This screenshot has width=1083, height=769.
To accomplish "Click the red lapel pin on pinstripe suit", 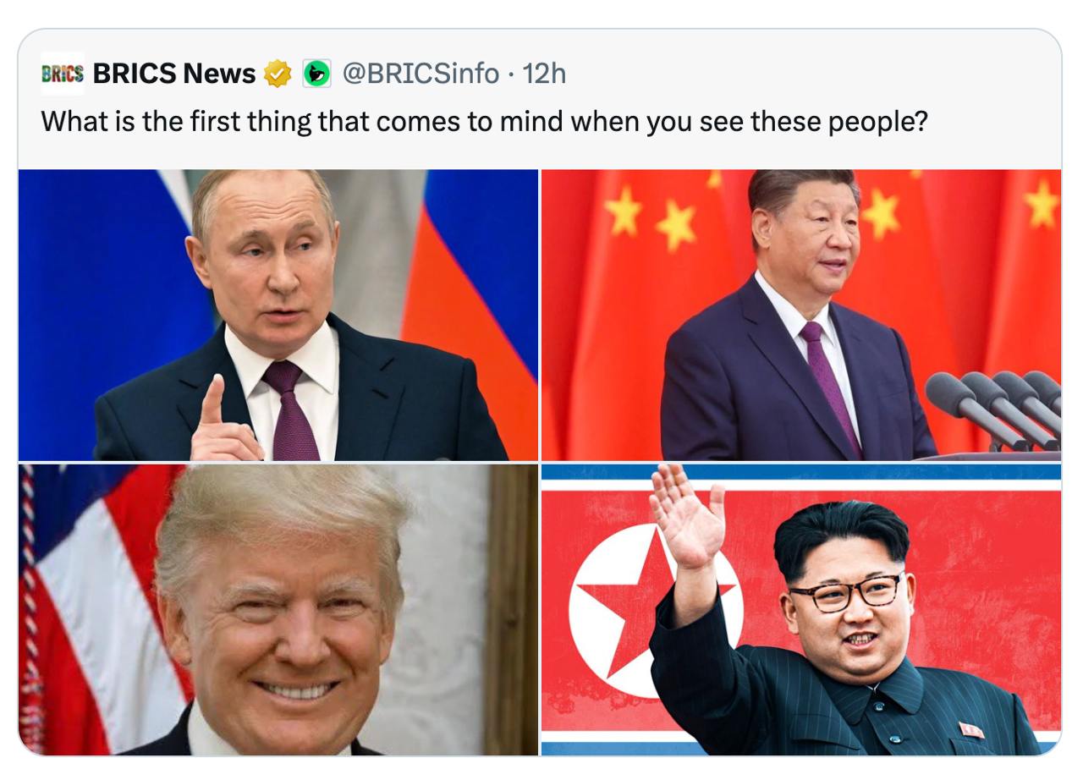I will tap(971, 729).
